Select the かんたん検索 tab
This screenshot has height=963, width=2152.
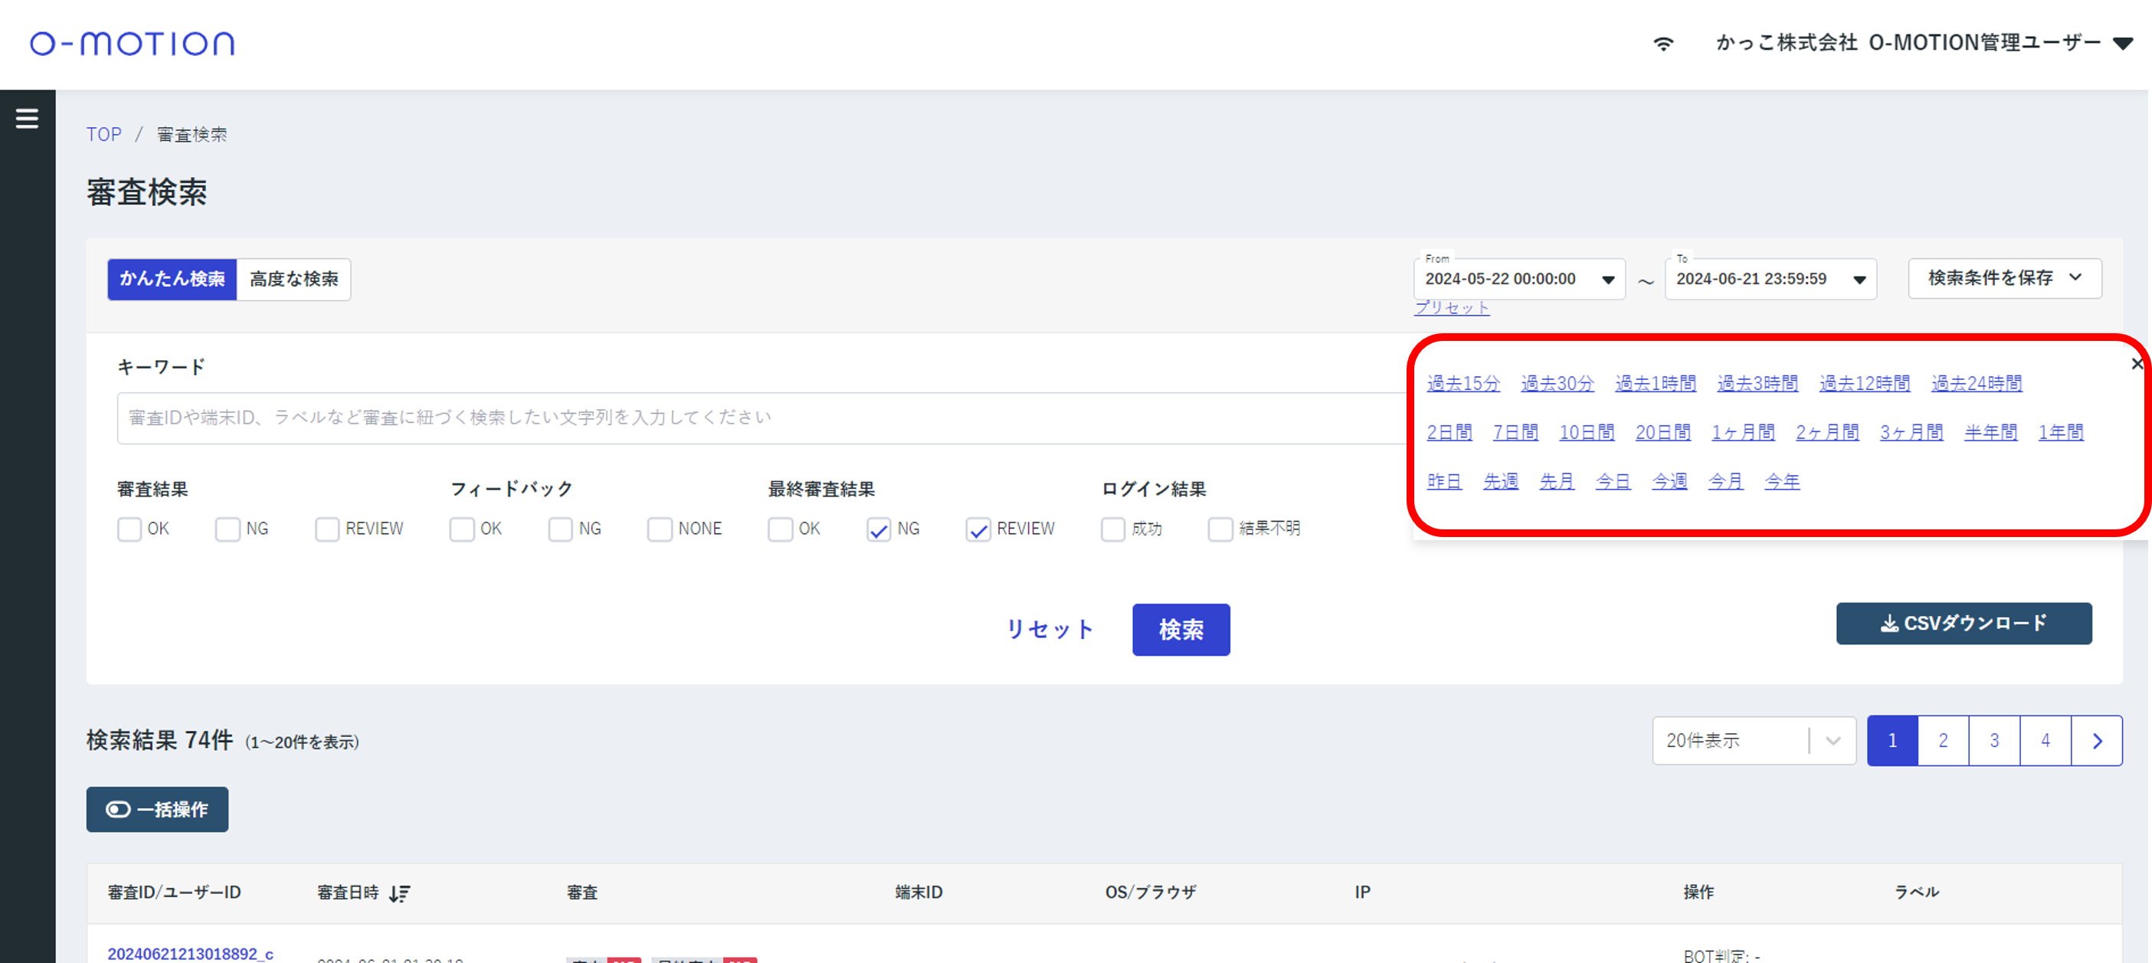[172, 279]
